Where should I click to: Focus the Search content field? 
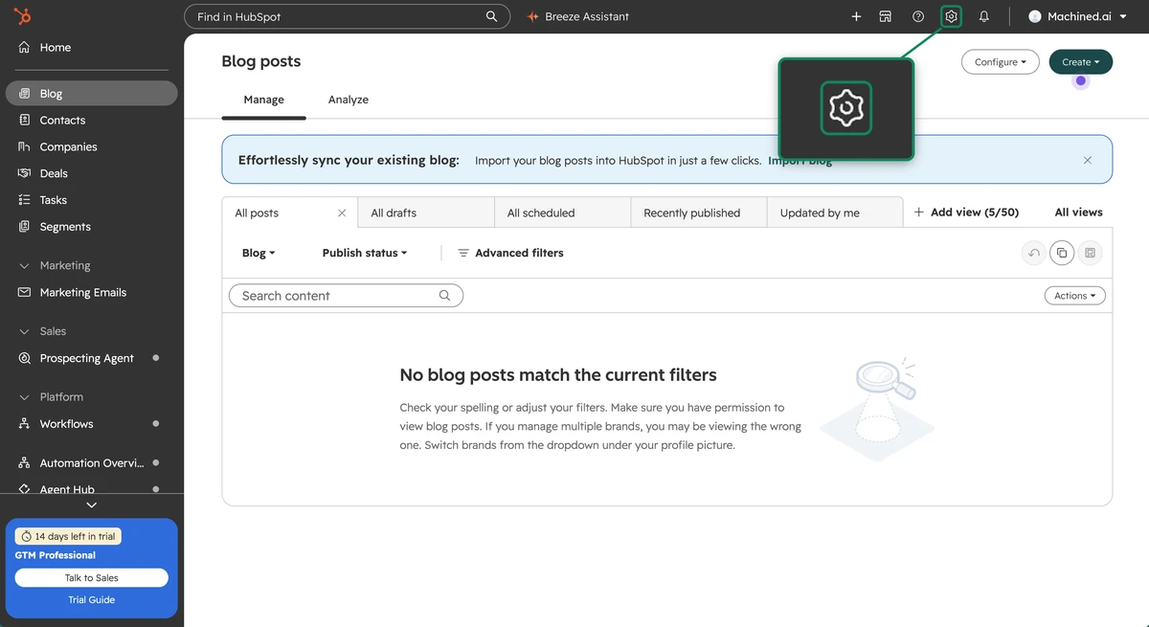coord(346,296)
